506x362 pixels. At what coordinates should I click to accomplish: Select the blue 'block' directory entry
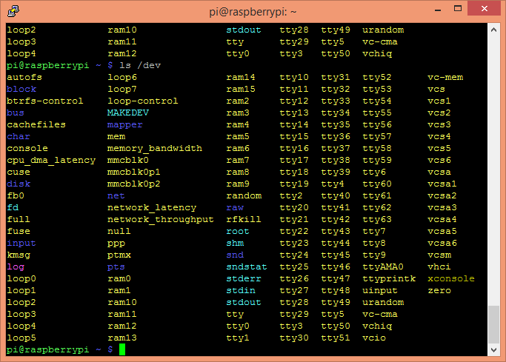(x=21, y=90)
